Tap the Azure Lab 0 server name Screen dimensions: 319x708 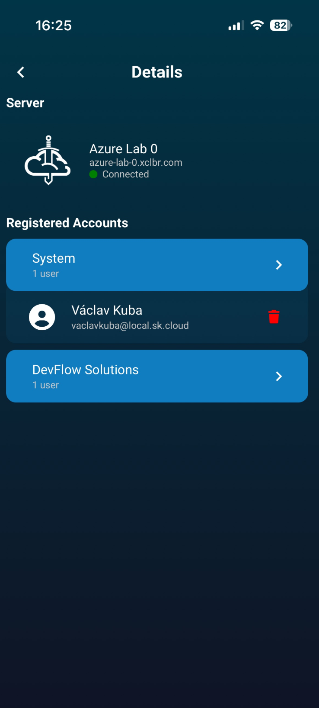[x=123, y=149]
